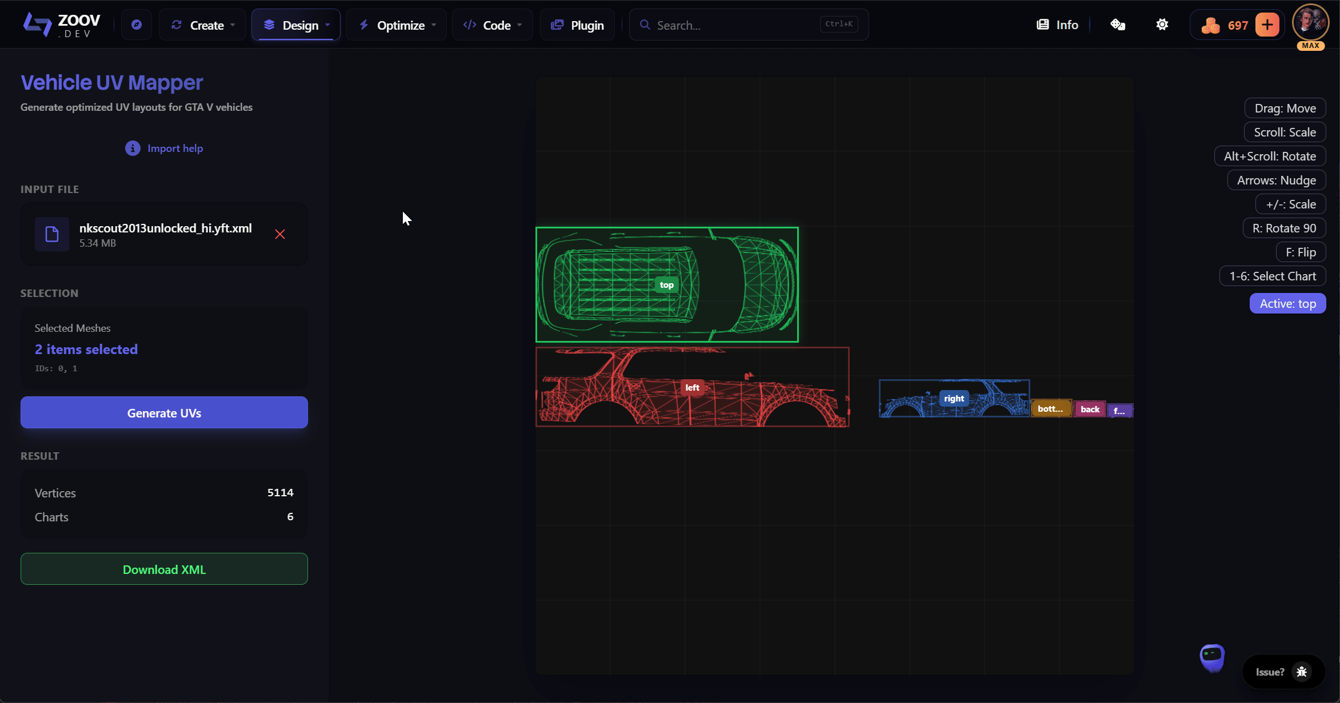Open the Design dropdown chevron
This screenshot has height=703, width=1340.
[327, 25]
